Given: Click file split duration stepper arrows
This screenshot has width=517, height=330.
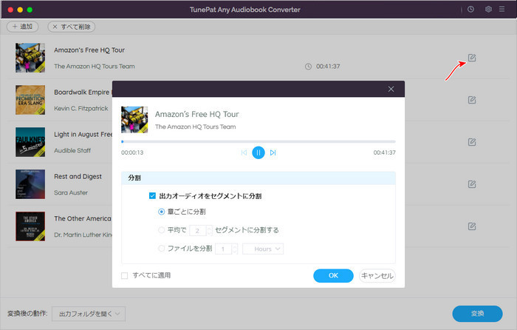Looking at the screenshot, I should (234, 249).
